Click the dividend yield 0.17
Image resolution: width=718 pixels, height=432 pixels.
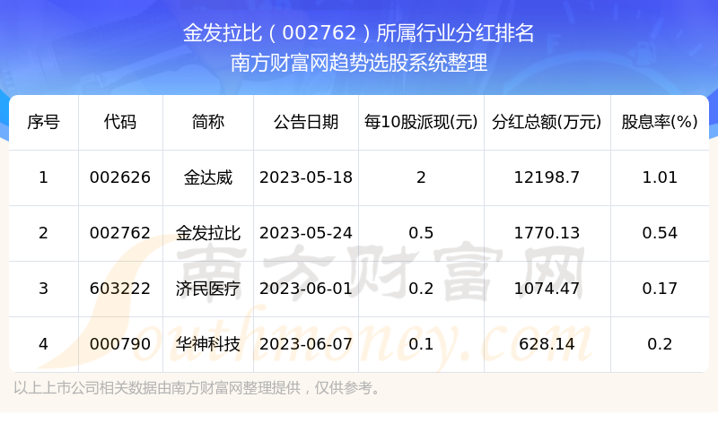pyautogui.click(x=660, y=289)
